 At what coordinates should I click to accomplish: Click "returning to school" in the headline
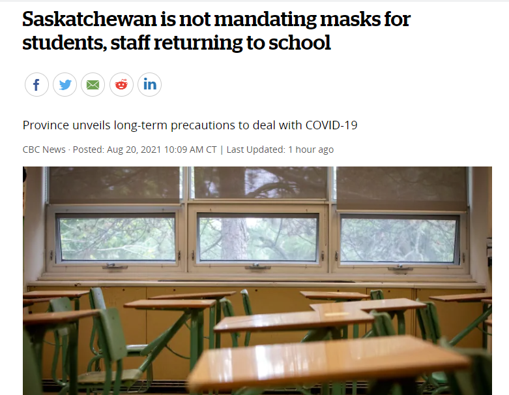[x=242, y=43]
